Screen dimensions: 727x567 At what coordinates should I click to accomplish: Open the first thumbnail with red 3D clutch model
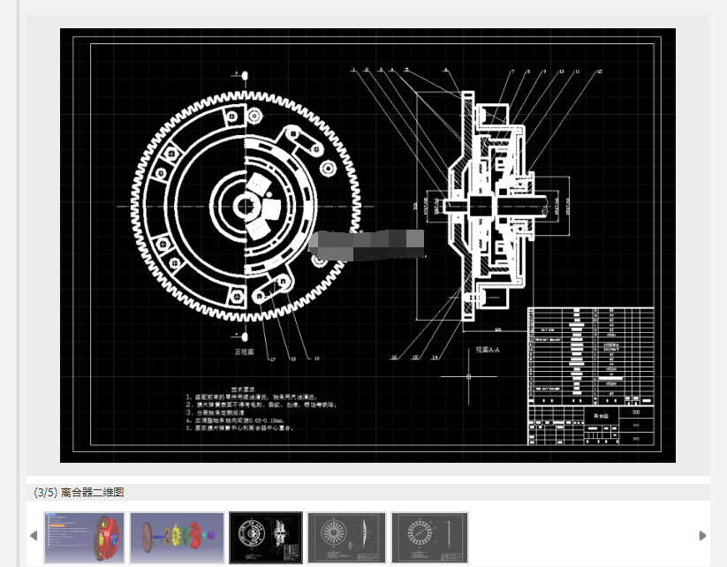[84, 538]
